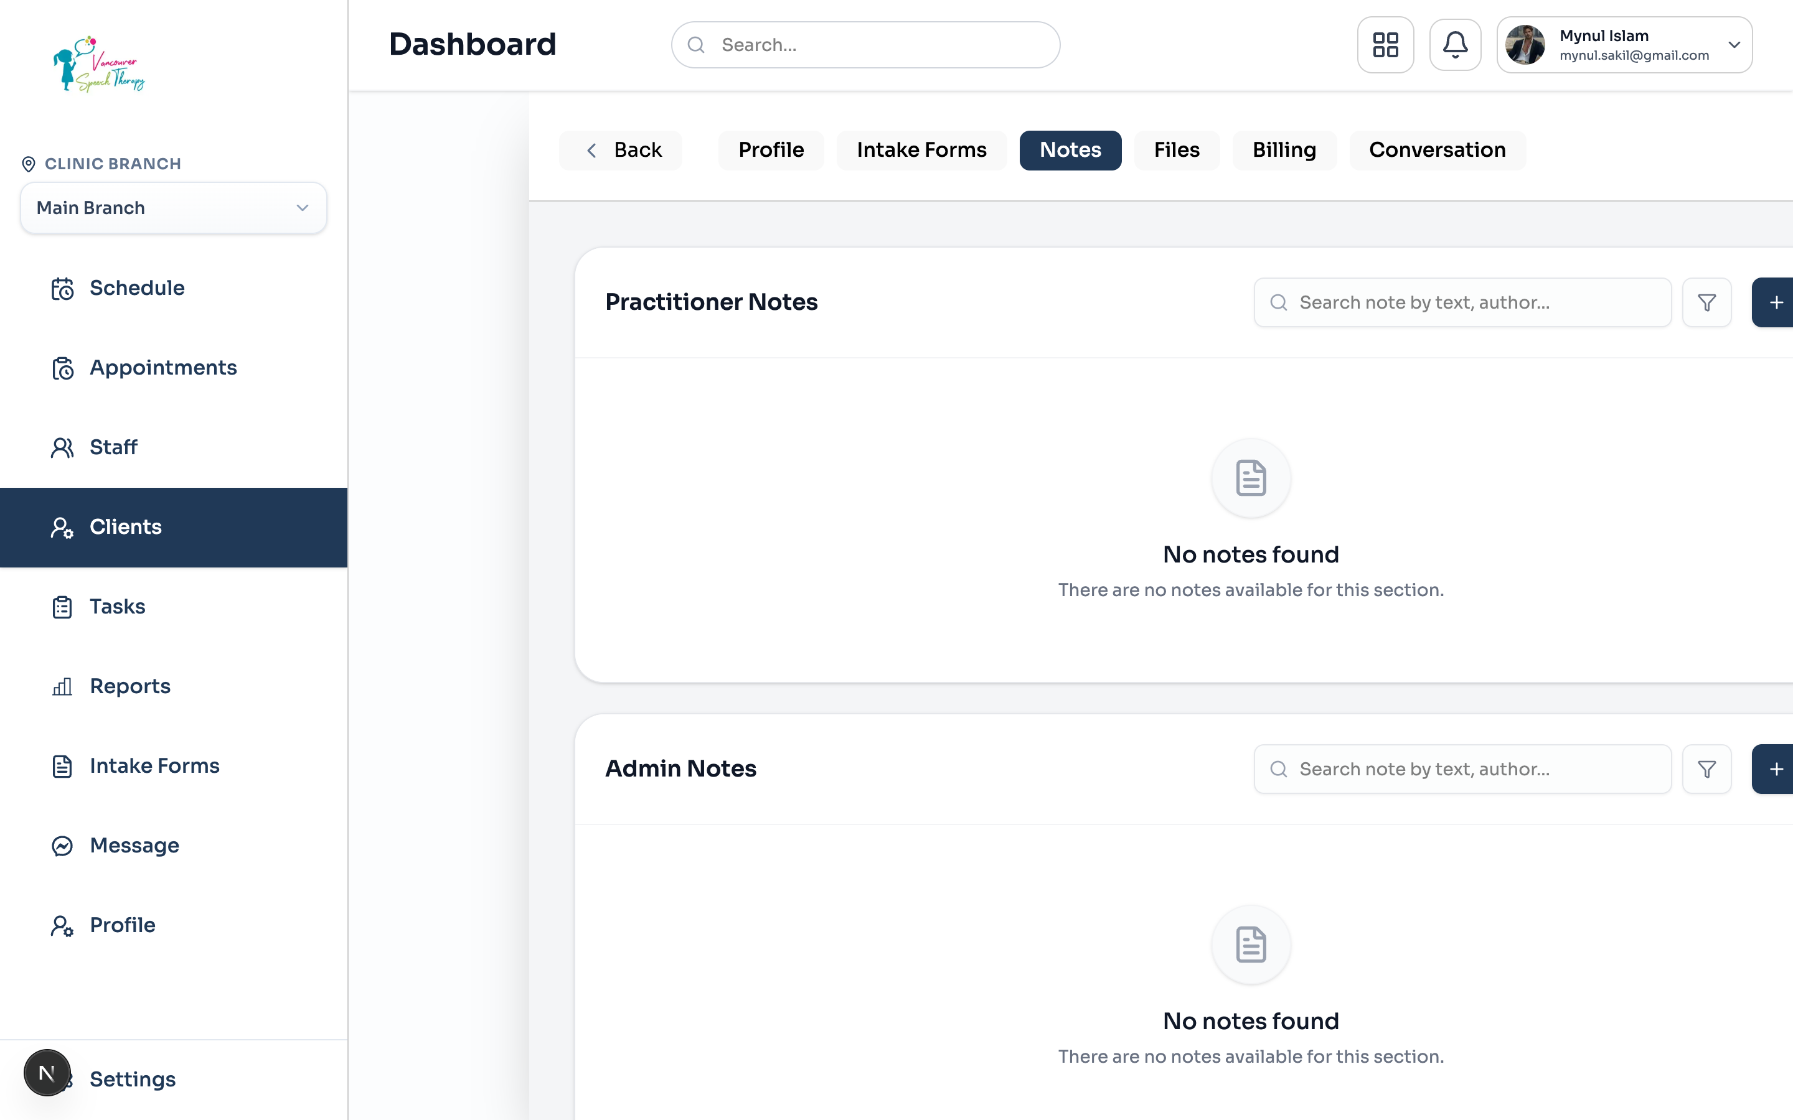Click Admin Notes search field

pyautogui.click(x=1462, y=769)
